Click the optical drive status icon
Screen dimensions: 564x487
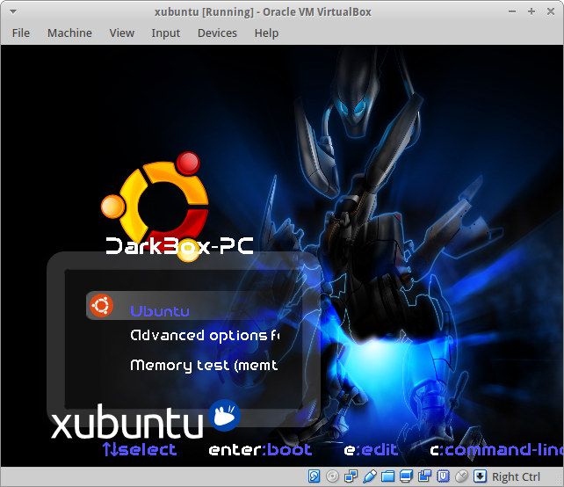point(332,476)
